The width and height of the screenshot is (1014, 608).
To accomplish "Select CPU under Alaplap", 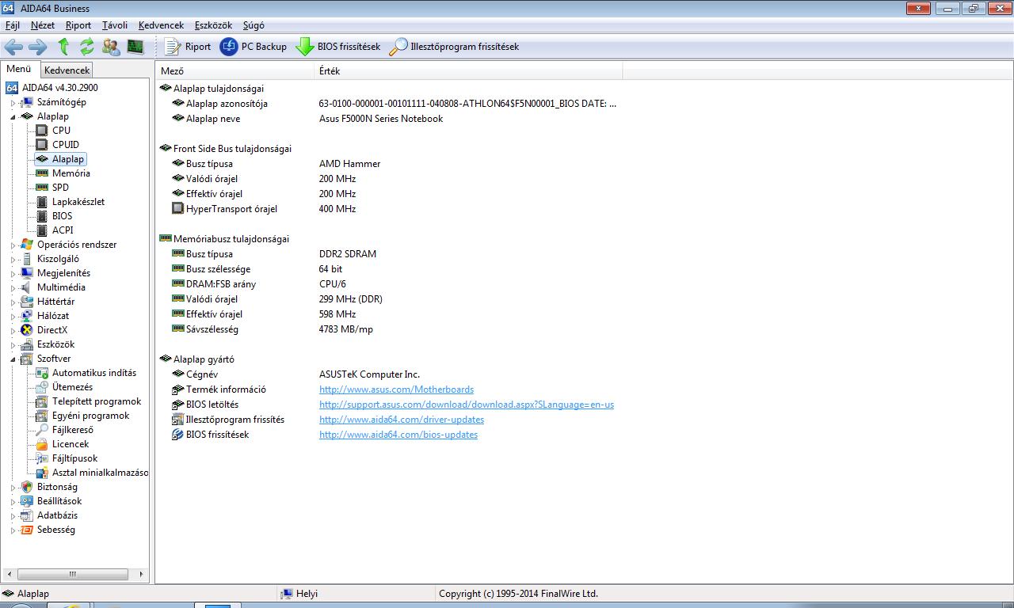I will (61, 131).
